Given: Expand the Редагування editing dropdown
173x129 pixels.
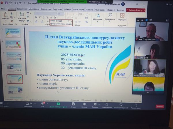Looking at the screenshot, I should pyautogui.click(x=110, y=21).
